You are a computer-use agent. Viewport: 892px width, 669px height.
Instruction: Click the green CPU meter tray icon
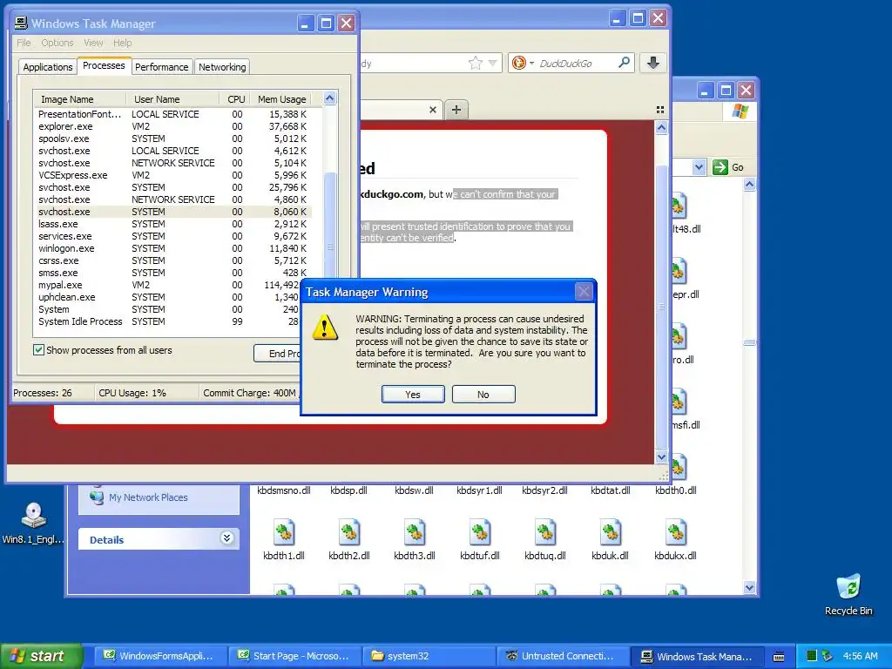coord(811,656)
